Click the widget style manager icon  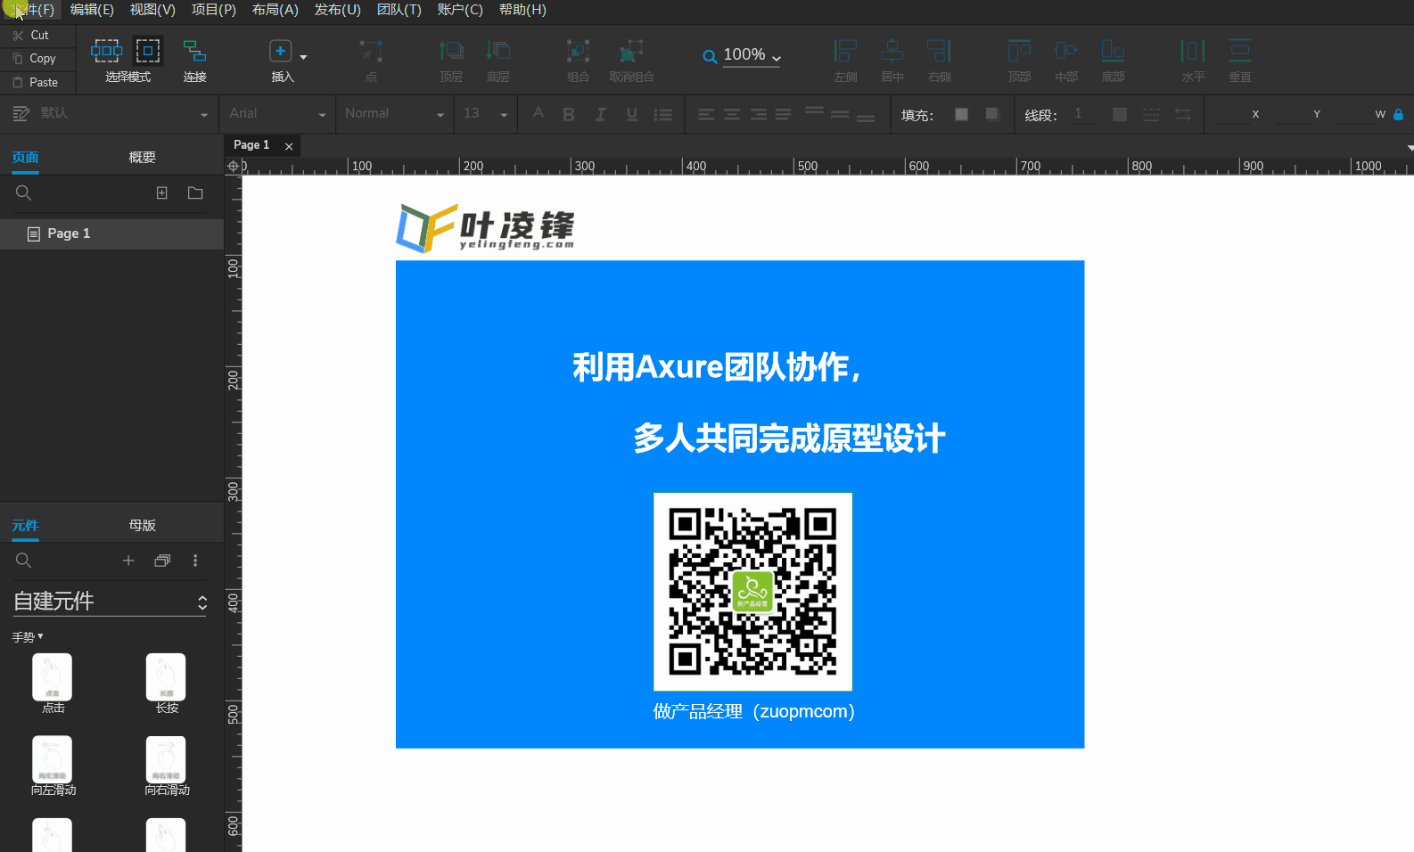pyautogui.click(x=21, y=113)
